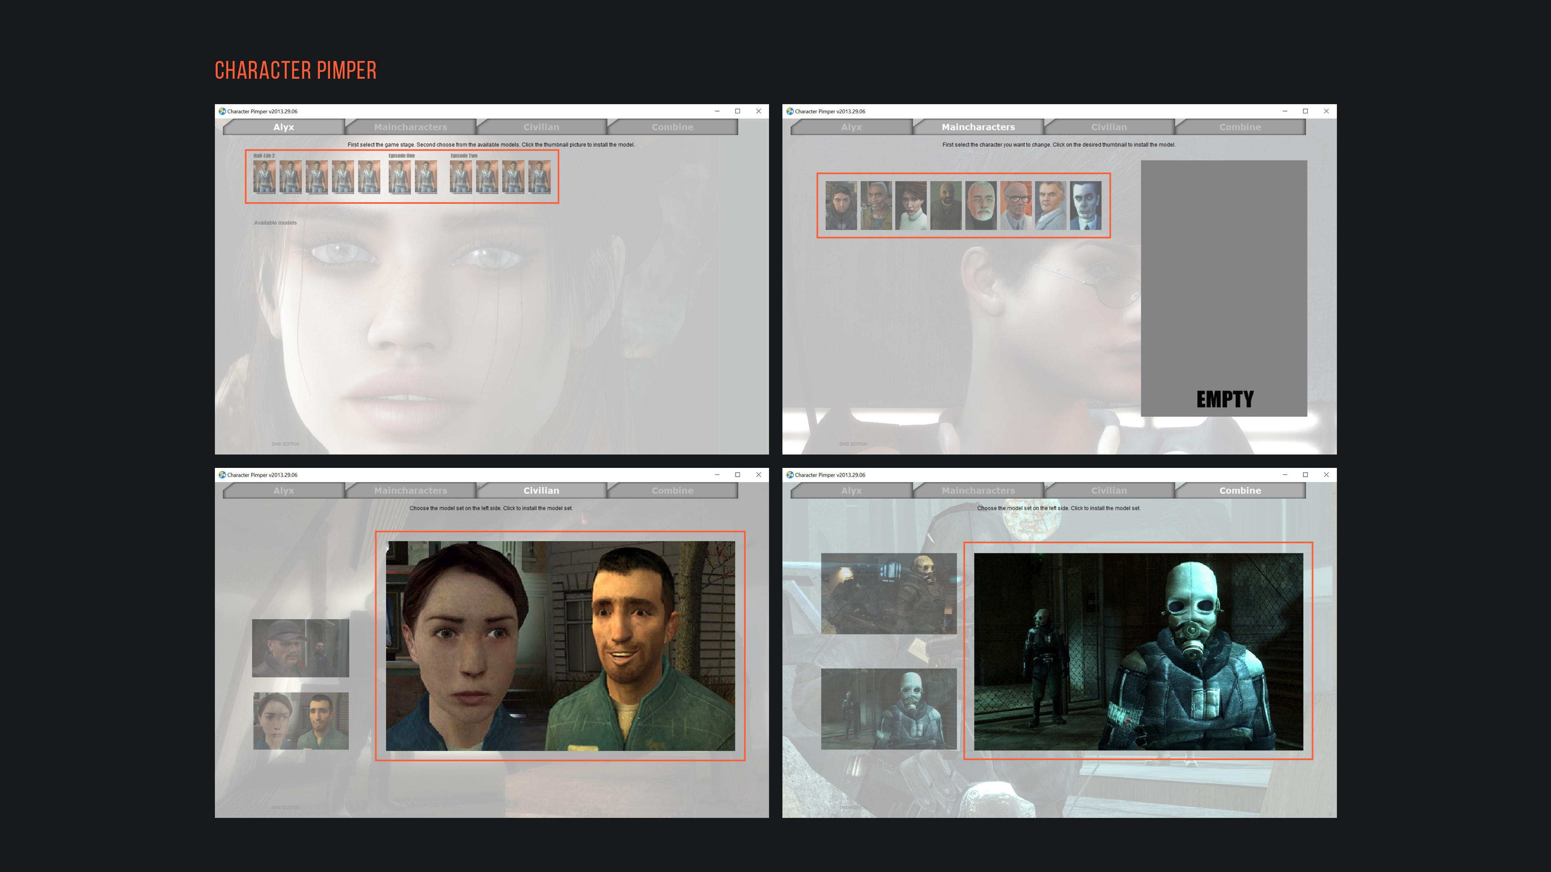Choose the small civilian thumbnail of man wearing cap
Viewport: 1551px width, 872px height.
(x=301, y=648)
